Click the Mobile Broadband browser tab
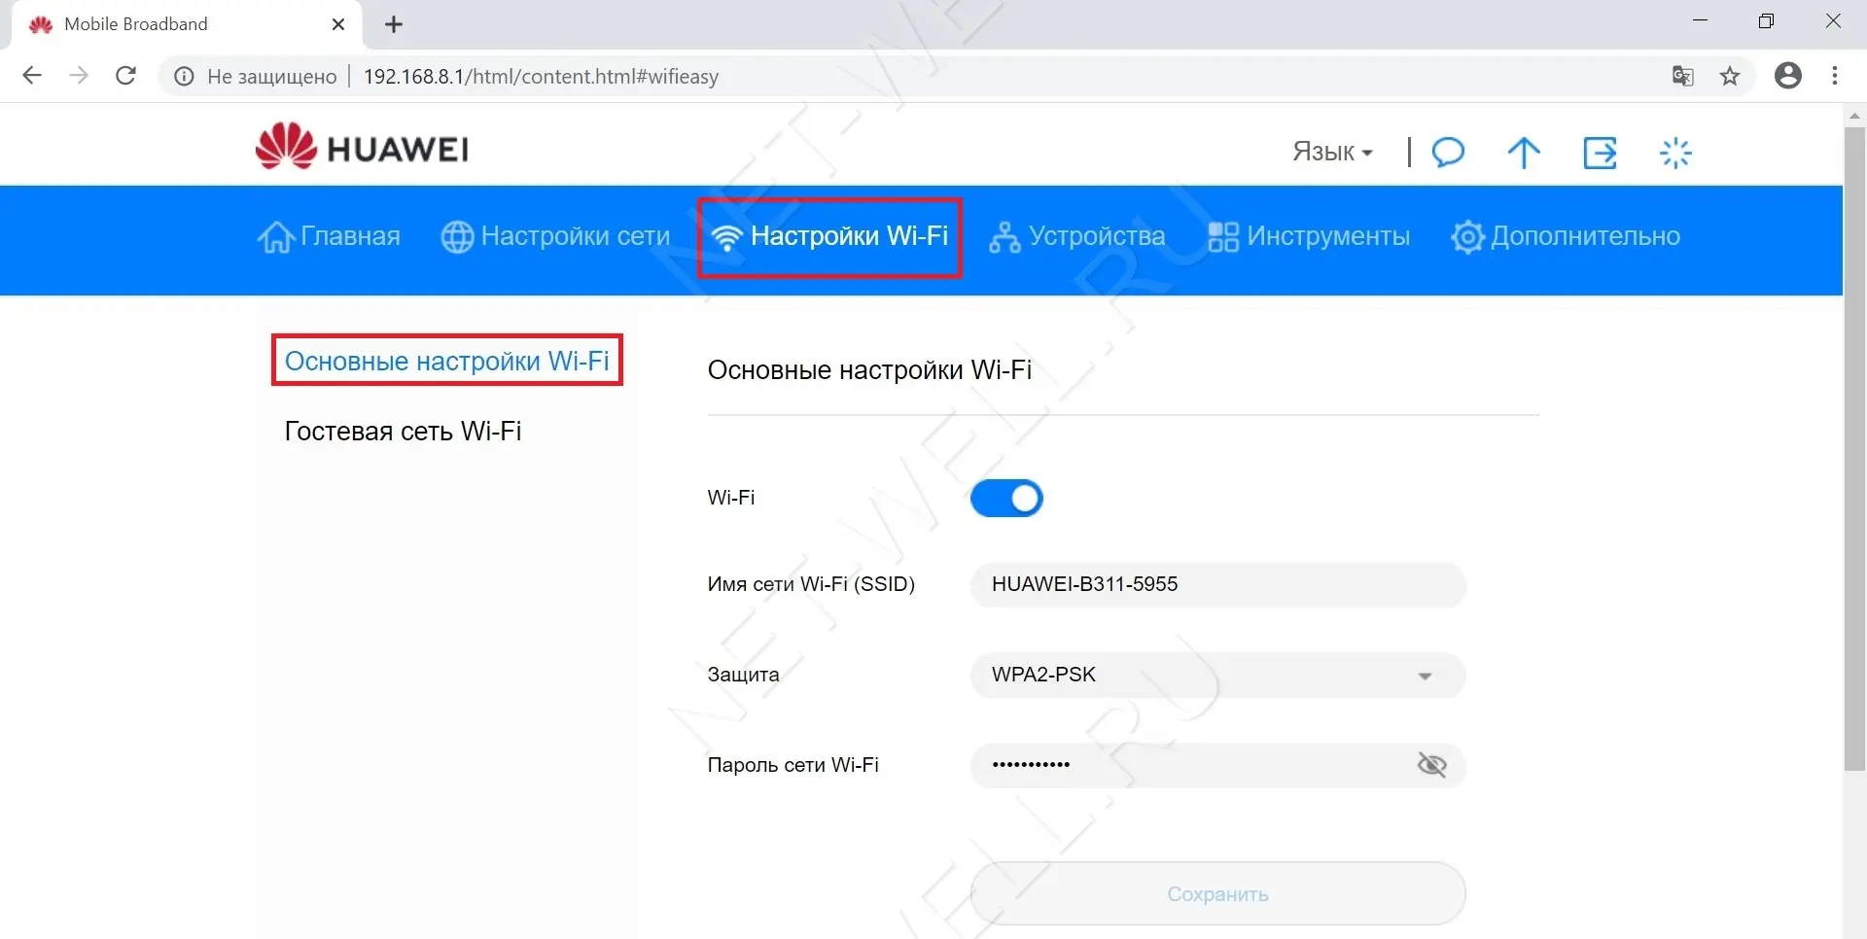The image size is (1867, 939). (x=188, y=24)
